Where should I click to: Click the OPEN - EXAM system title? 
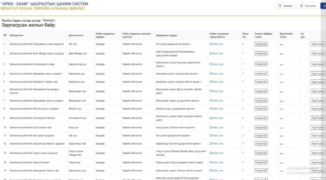44,4
